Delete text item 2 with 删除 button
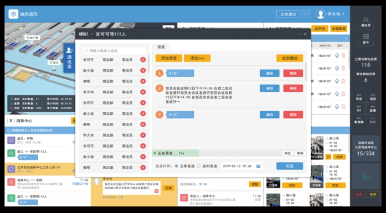The height and width of the screenshot is (213, 386). pyautogui.click(x=293, y=88)
